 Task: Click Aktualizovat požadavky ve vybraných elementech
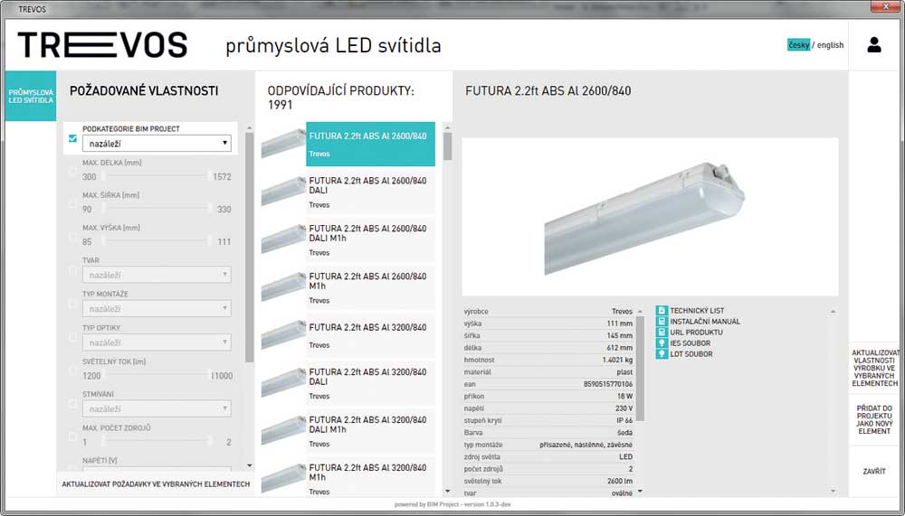(x=156, y=484)
